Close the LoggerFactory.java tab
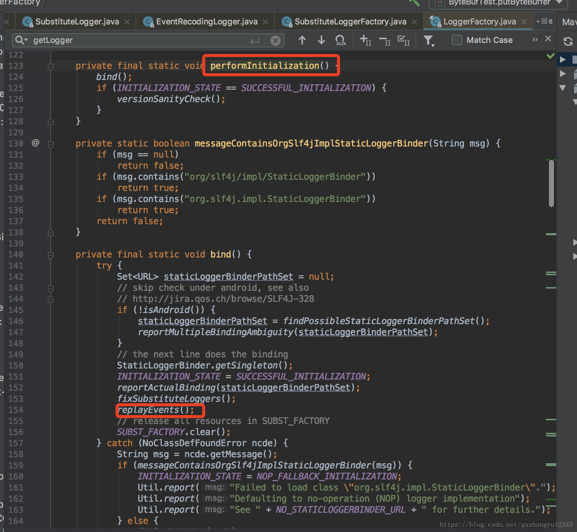Image resolution: width=577 pixels, height=532 pixels. coord(524,22)
